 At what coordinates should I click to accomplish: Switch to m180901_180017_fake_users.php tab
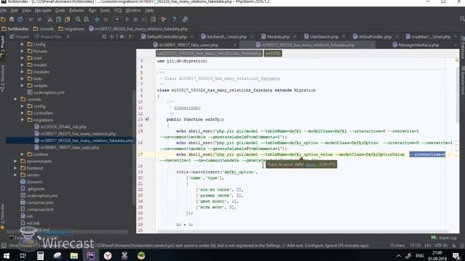[188, 45]
